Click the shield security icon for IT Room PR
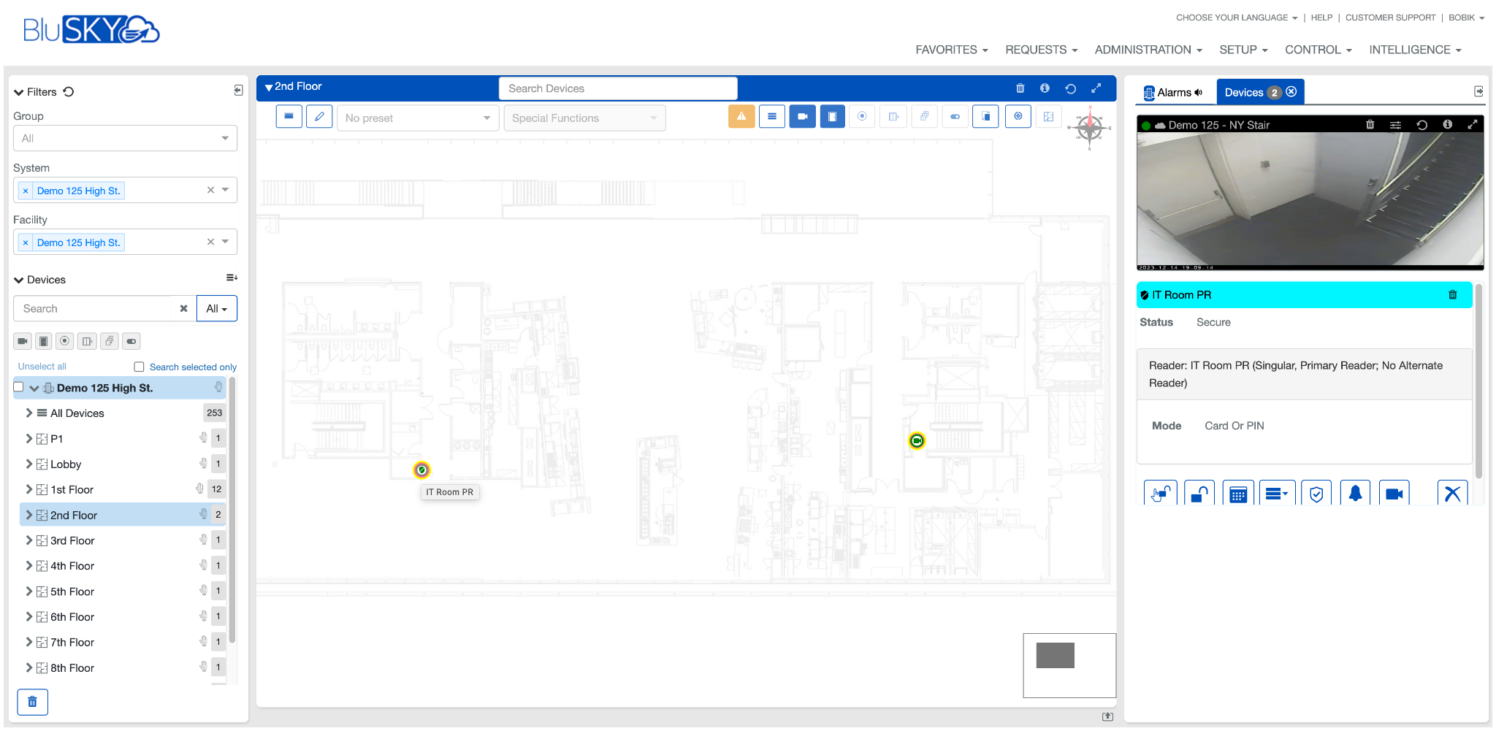 pos(1316,493)
